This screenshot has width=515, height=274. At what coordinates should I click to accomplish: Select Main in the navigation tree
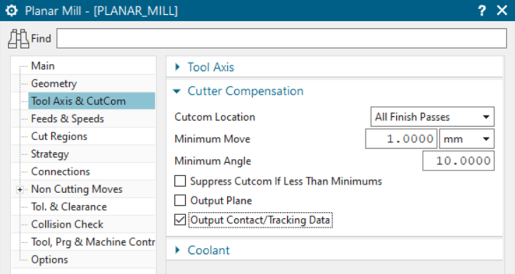[x=43, y=66]
